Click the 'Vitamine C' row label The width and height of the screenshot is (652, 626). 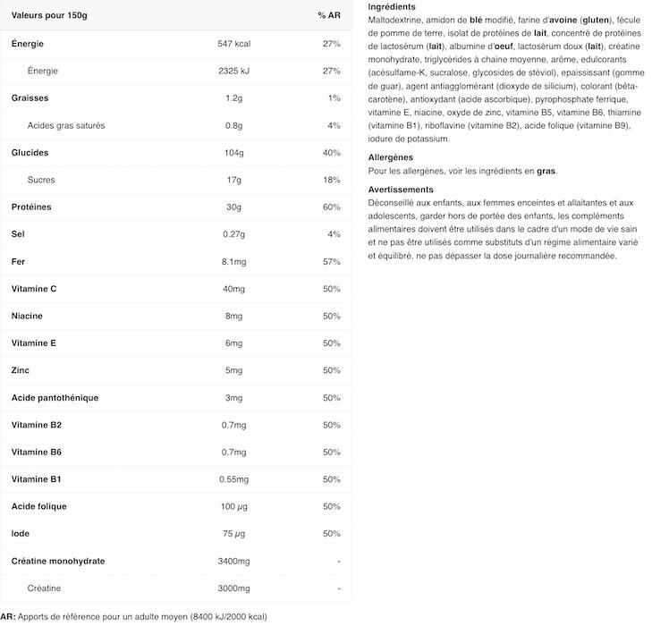[x=34, y=289]
